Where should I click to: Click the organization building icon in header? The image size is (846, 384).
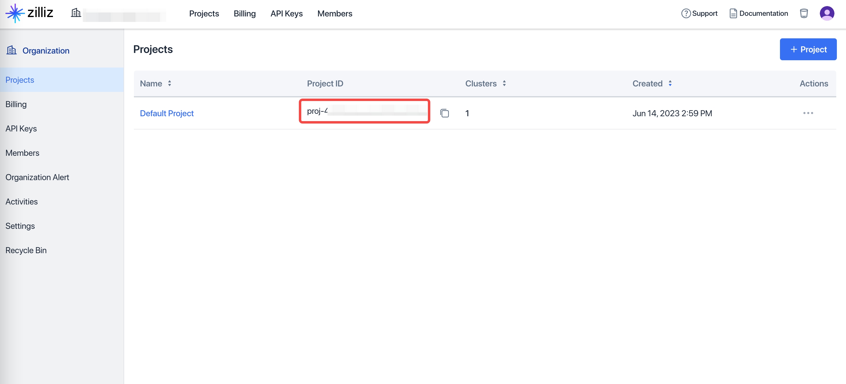pos(76,13)
